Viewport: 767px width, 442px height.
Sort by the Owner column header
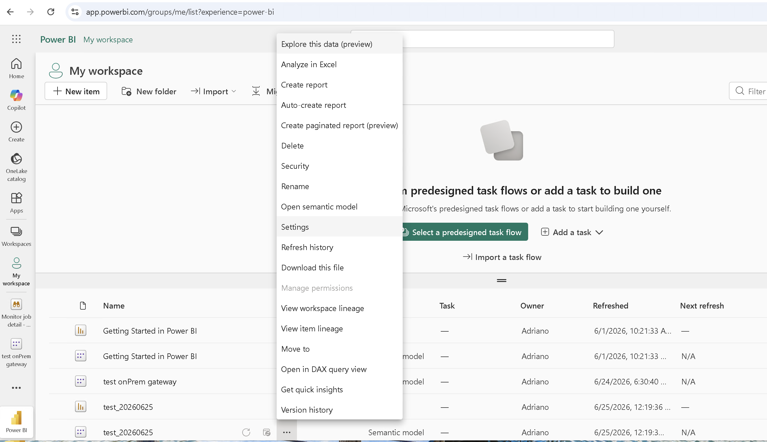[x=532, y=306]
